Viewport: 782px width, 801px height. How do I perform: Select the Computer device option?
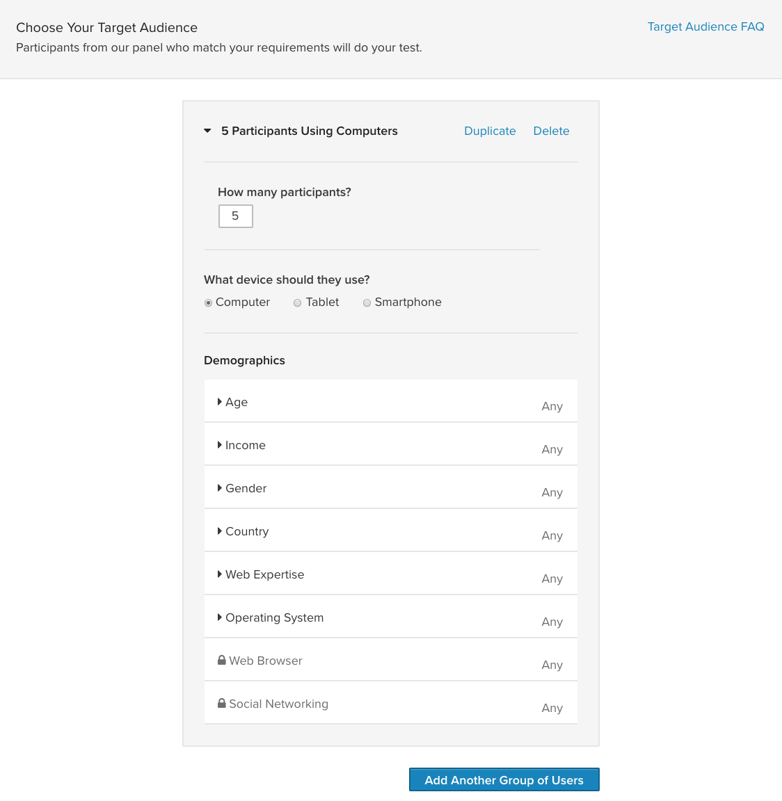(x=208, y=302)
